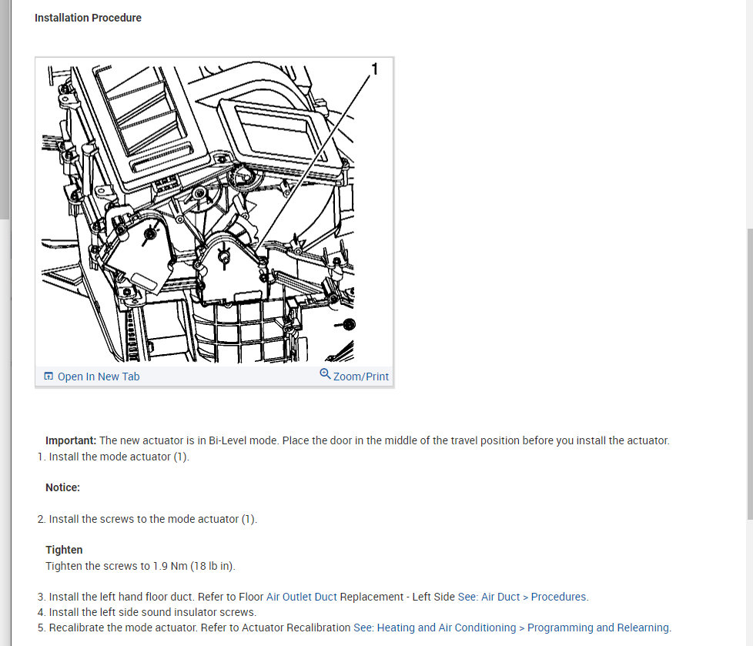Follow the Air Outlet Duct link
Viewport: 753px width, 646px height.
click(x=302, y=597)
